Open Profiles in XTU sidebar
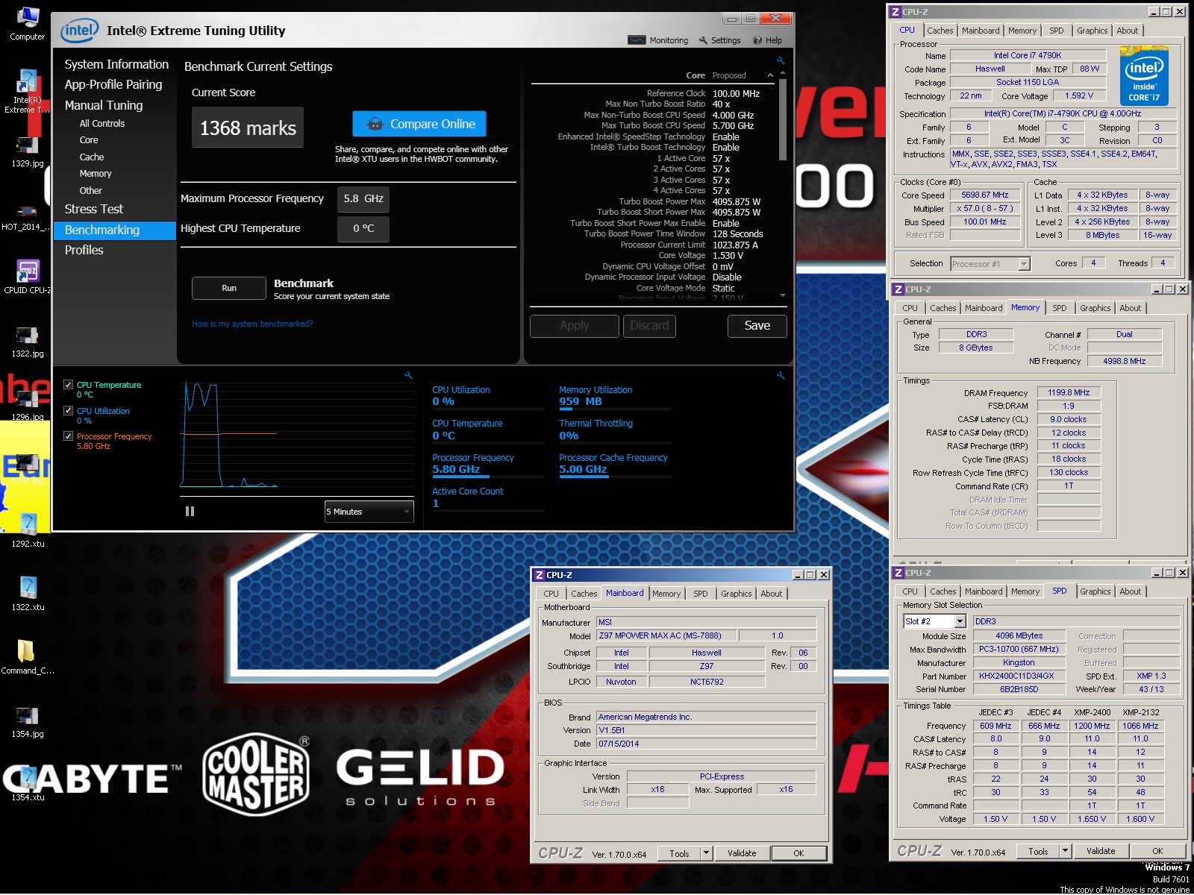1194x895 pixels. coord(84,250)
